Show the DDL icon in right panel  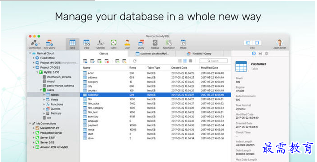pos(260,54)
